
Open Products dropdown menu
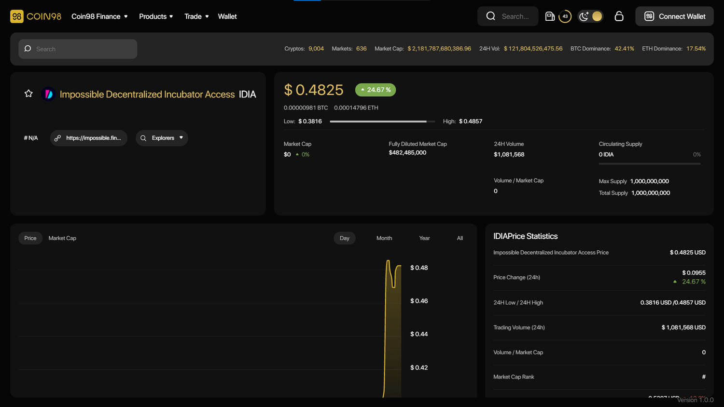coord(156,16)
